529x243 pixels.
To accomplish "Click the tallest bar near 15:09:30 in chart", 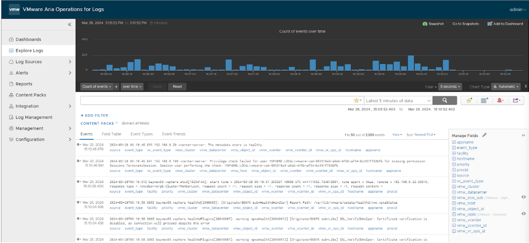I will tap(411, 63).
